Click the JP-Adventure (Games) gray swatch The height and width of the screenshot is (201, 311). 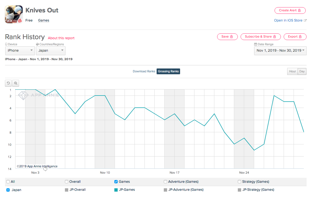[165, 190]
